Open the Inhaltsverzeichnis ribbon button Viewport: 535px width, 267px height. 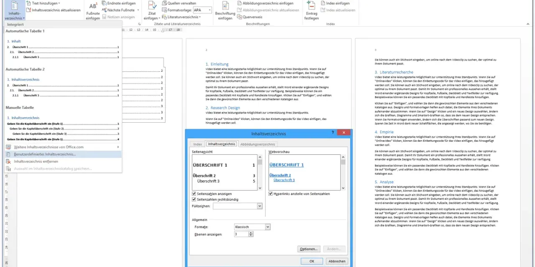coord(14,11)
